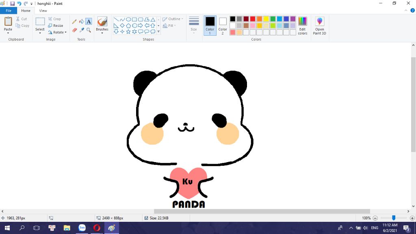The image size is (416, 234).
Task: Pick the red color swatch
Action: [253, 19]
